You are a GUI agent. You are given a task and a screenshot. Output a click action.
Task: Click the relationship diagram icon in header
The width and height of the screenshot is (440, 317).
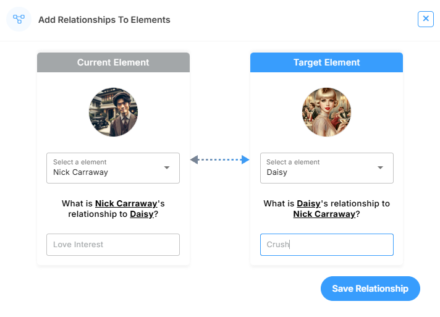[x=19, y=19]
